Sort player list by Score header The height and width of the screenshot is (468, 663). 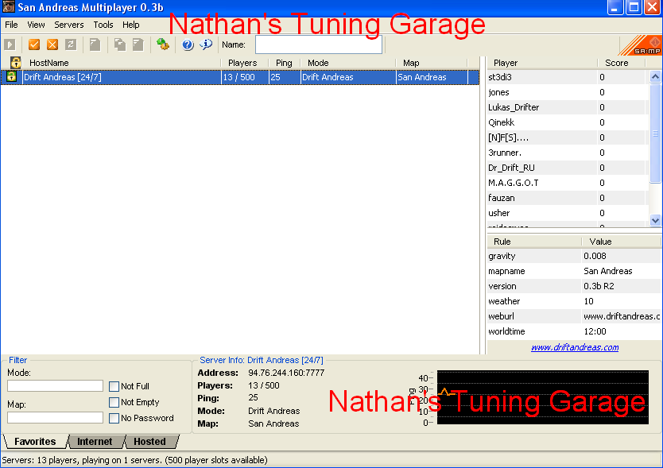coord(621,63)
